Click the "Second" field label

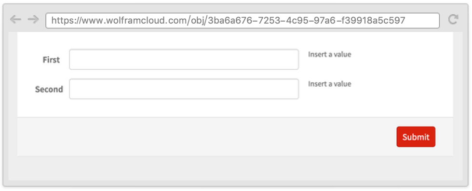(x=49, y=89)
